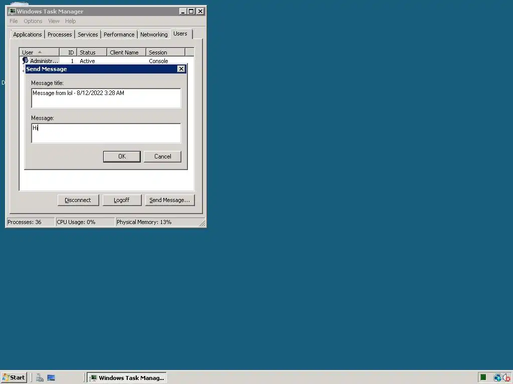Click the Show Desktop quick launch icon
513x384 pixels.
(x=51, y=378)
